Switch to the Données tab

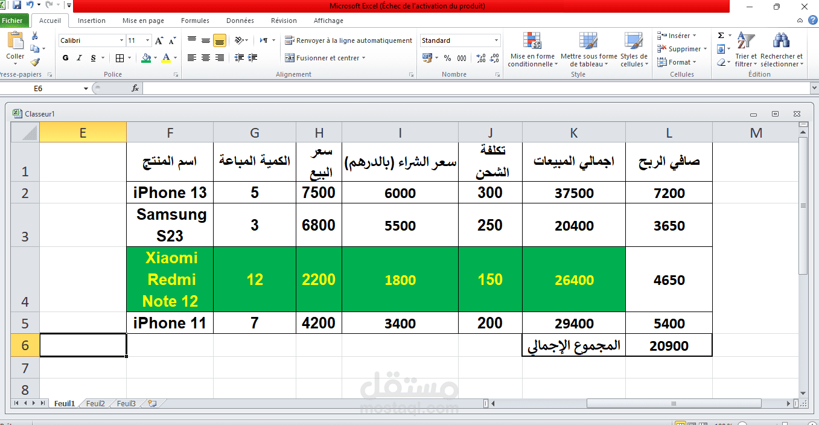coord(240,21)
